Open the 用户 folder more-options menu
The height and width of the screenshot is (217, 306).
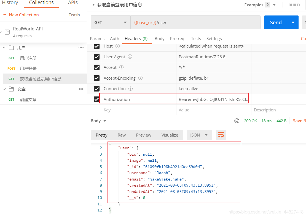pos(81,48)
